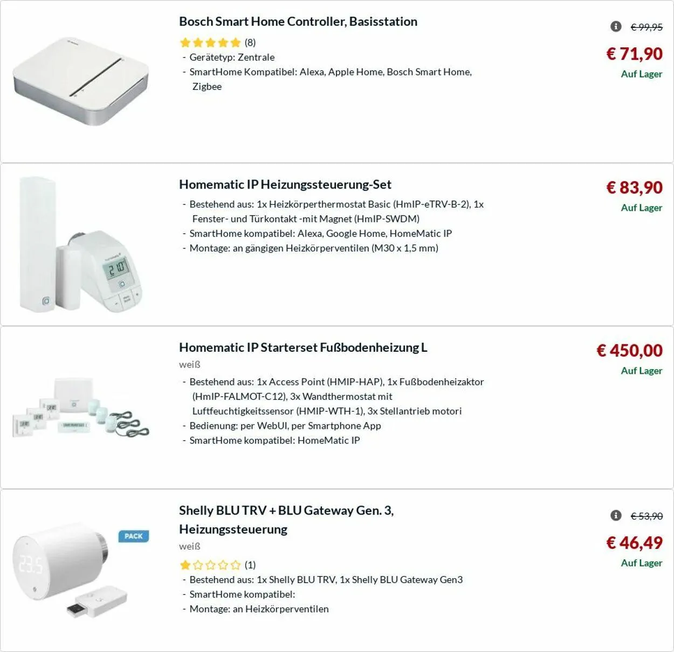
Task: Open the Homematic IP Heizungssteuerung-Set product image
Action: click(81, 245)
